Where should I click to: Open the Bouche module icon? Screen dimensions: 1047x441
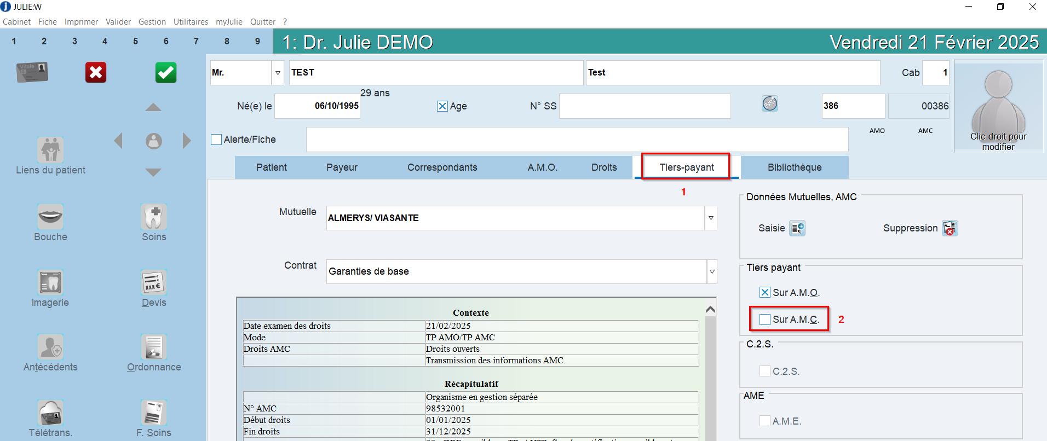50,217
